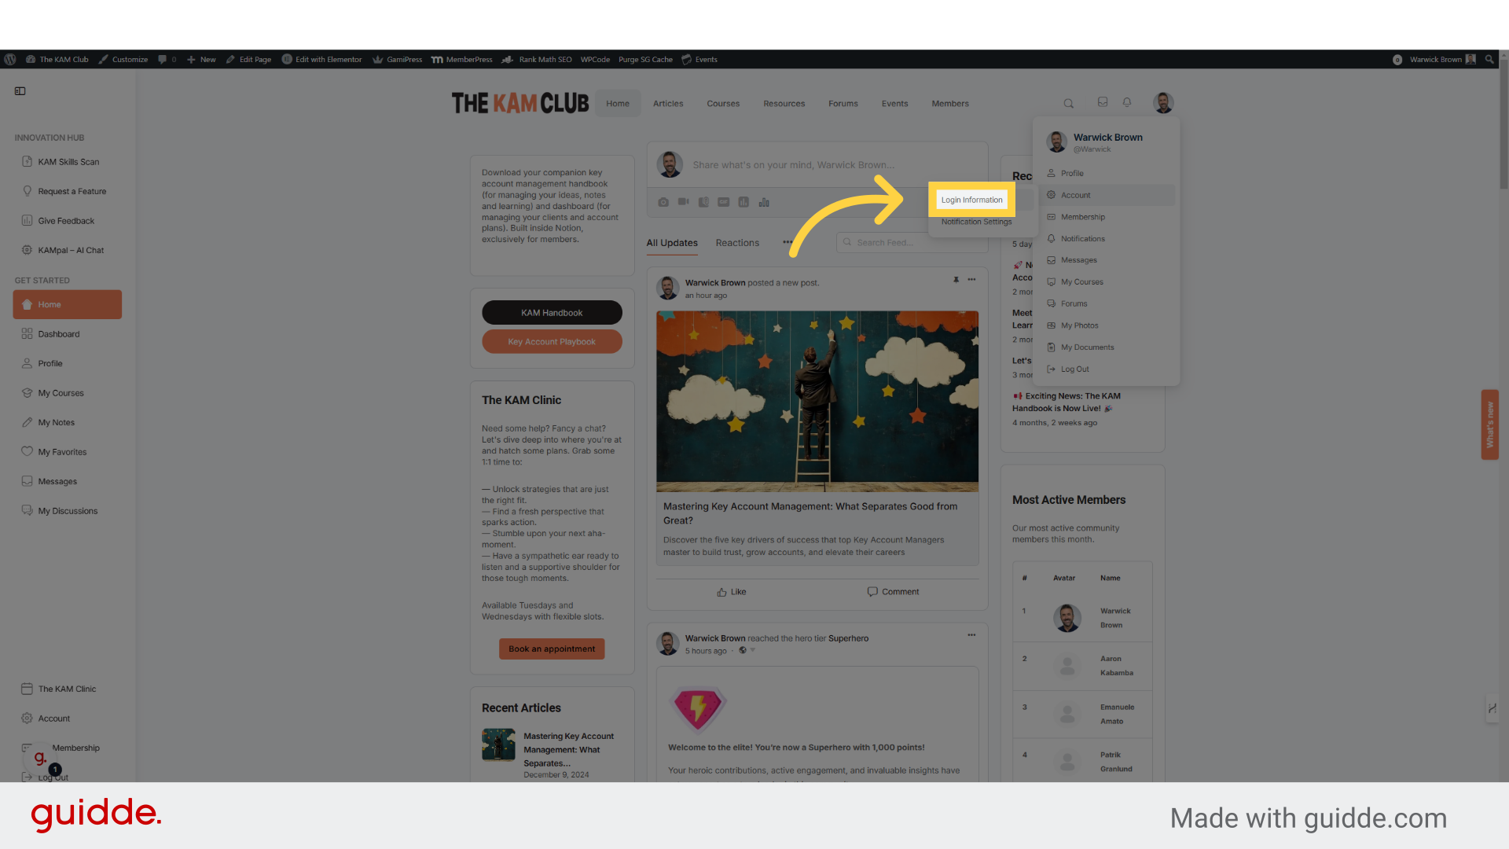
Task: Open the Mastering Key Account Management recent article
Action: tap(568, 750)
